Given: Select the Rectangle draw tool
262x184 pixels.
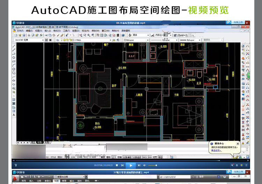Looking at the screenshot, I should tap(14, 61).
